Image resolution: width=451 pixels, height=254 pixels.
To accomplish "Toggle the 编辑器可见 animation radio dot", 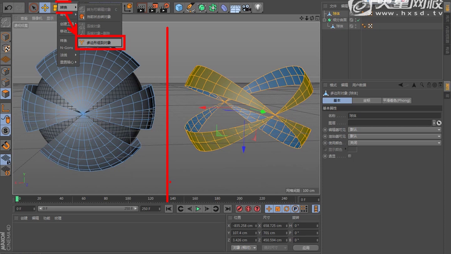I will 325,129.
